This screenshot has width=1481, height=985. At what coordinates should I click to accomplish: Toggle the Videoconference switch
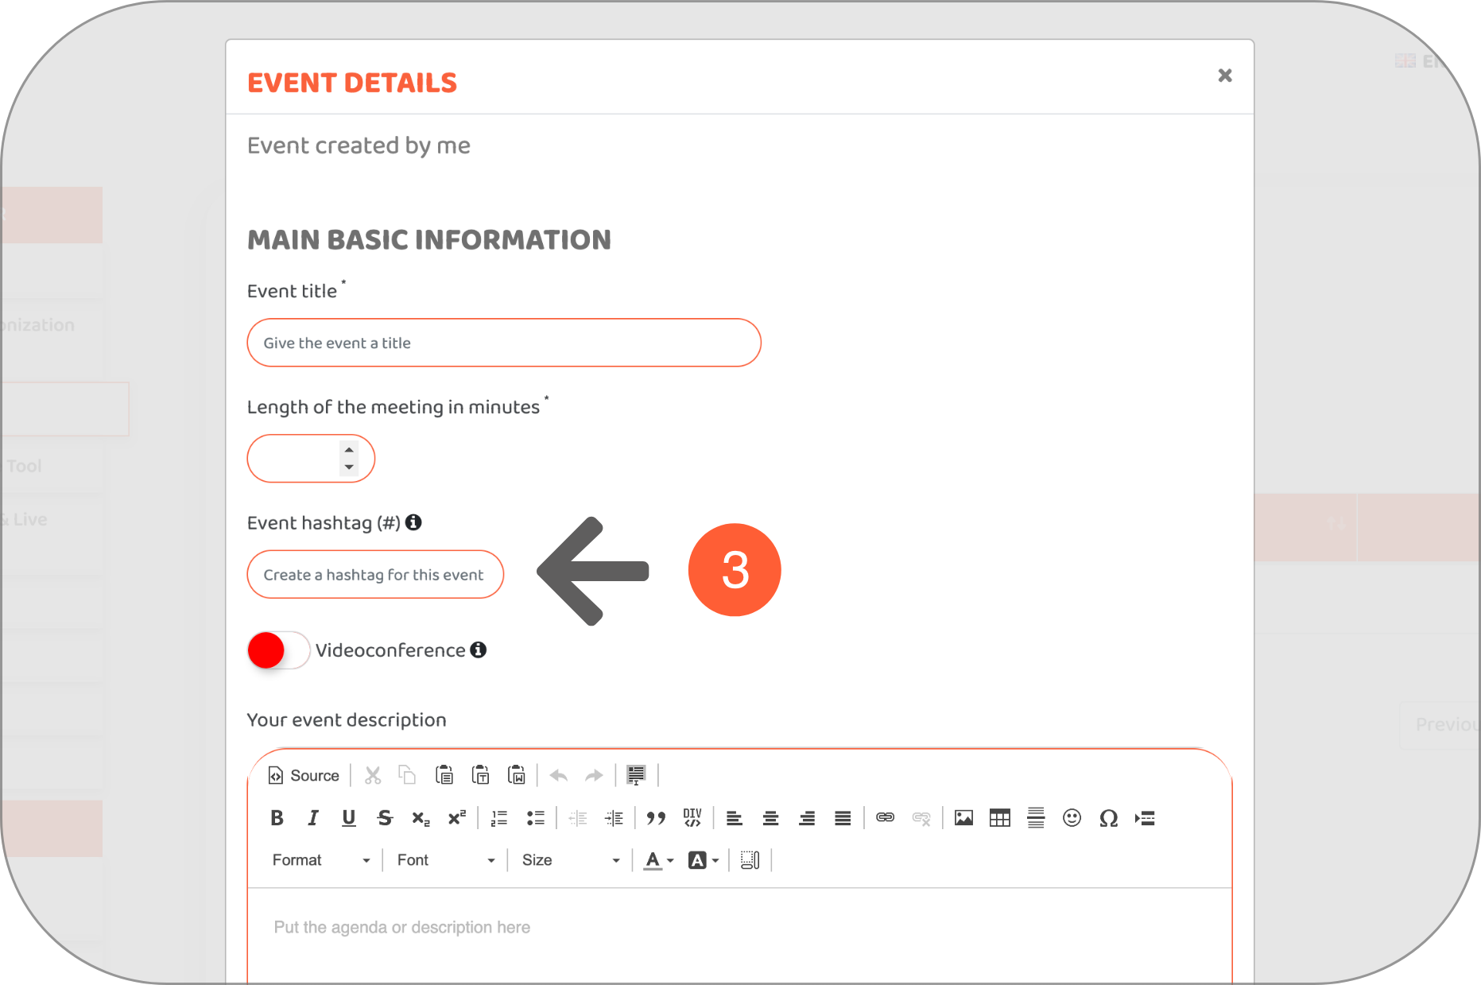coord(278,650)
